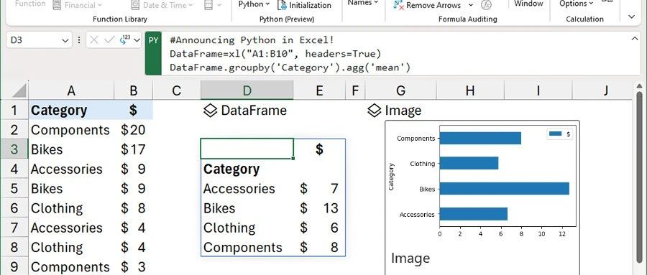Click the Watch Window button

click(528, 4)
